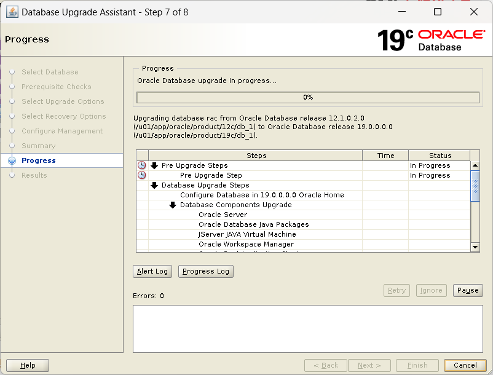493x375 pixels.
Task: Click the Java app icon in title bar
Action: (12, 12)
